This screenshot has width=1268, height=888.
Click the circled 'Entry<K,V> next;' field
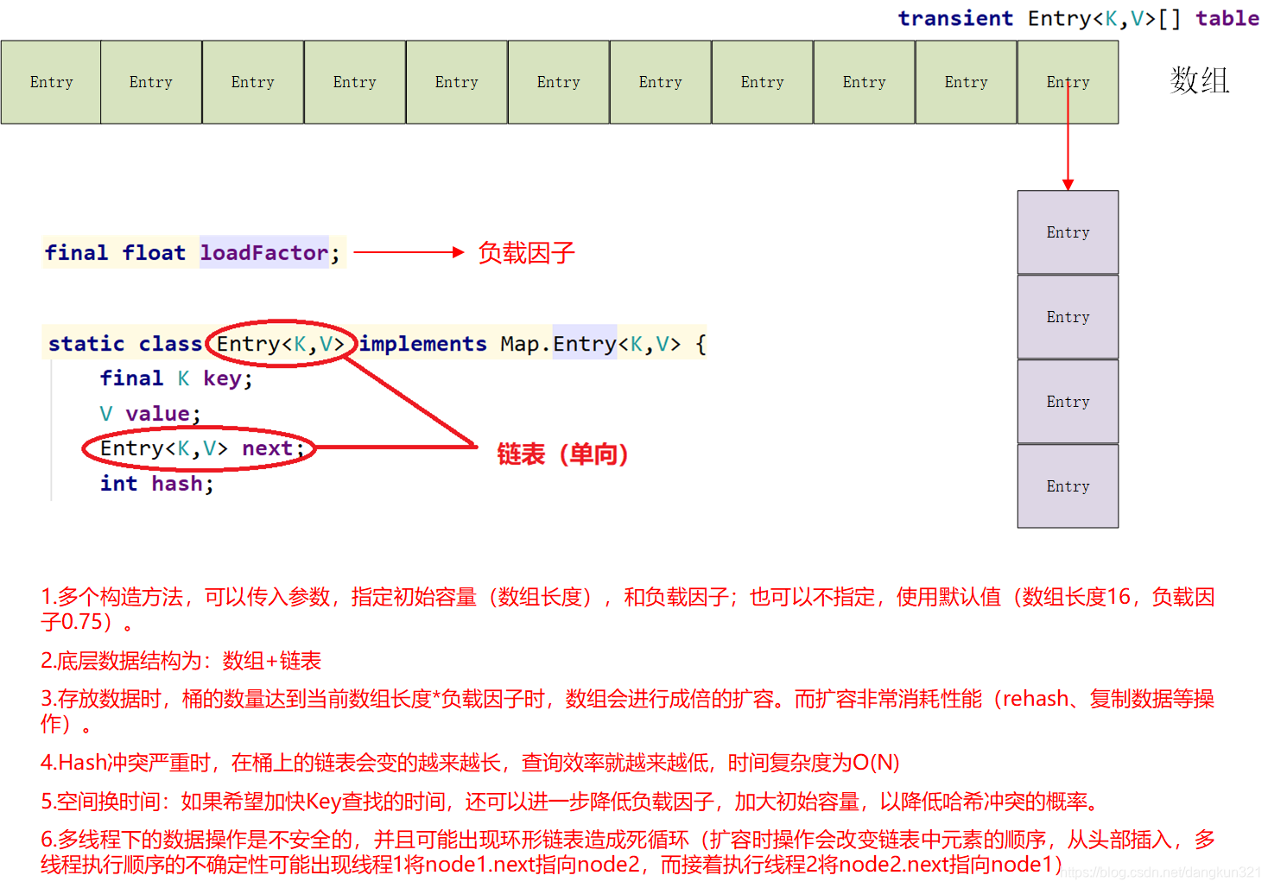point(202,448)
